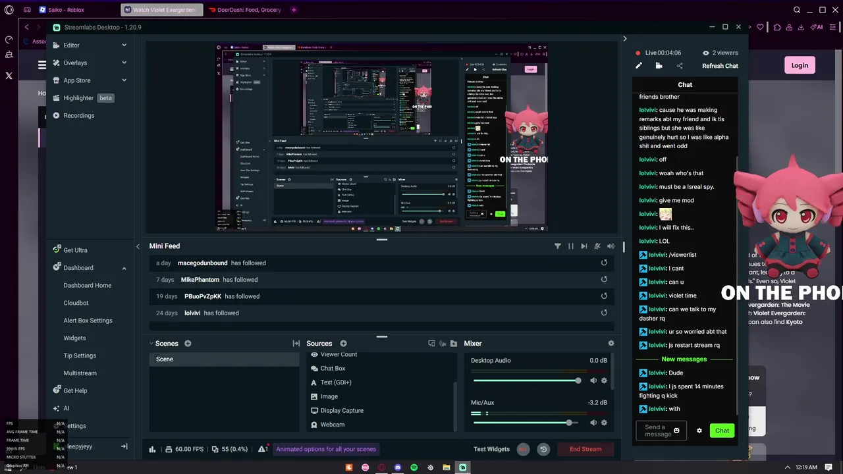Image resolution: width=843 pixels, height=474 pixels.
Task: Toggle mute event sounds bell-slash icon
Action: 597,246
